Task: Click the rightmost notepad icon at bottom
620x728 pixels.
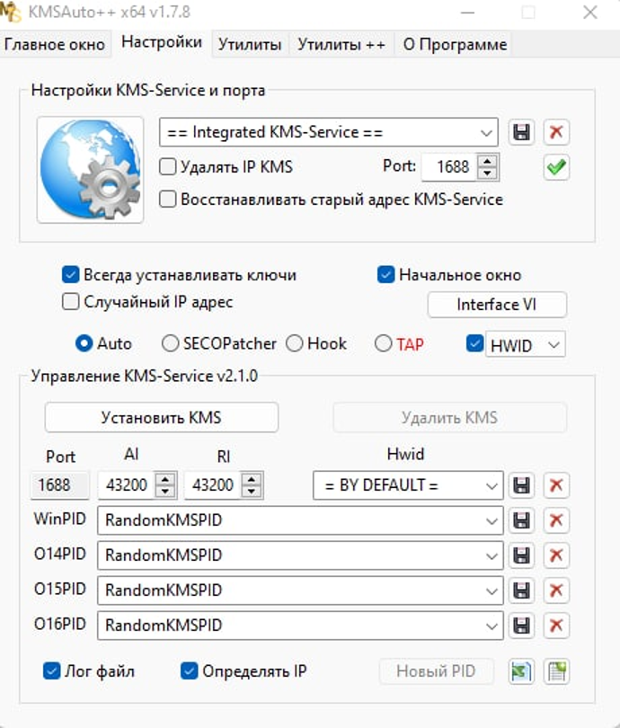Action: [556, 671]
